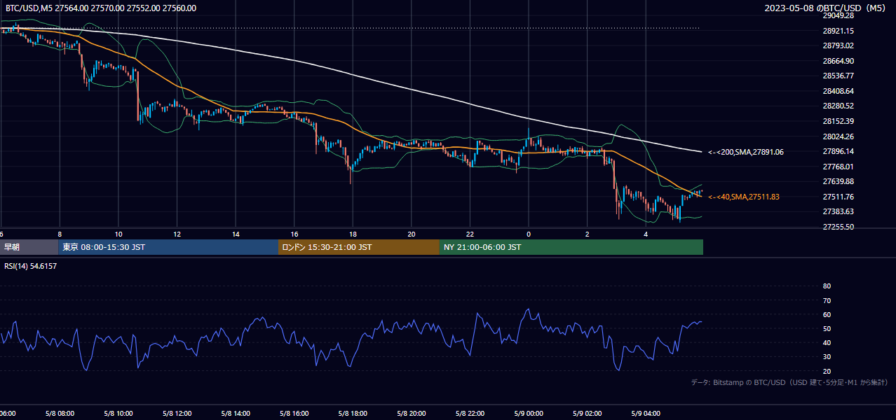Click the RSI scale value 70

pyautogui.click(x=827, y=300)
